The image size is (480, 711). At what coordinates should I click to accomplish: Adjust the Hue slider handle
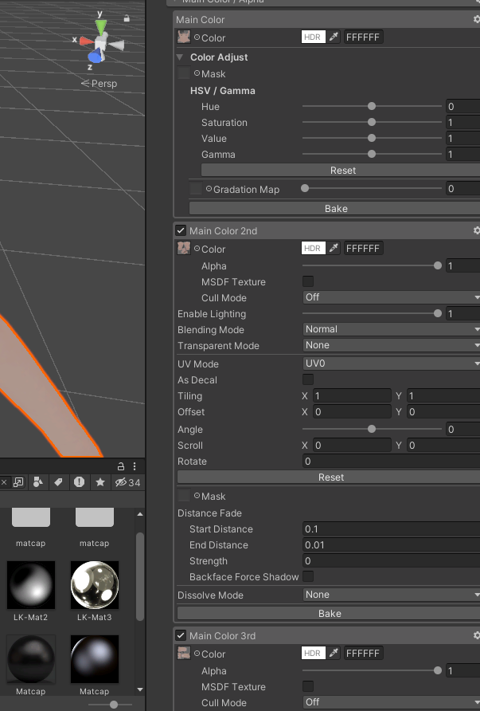(x=372, y=106)
